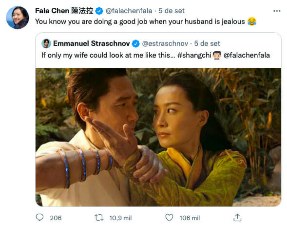Open the quoted tweet text about wife
The height and width of the screenshot is (227, 287).
click(108, 55)
